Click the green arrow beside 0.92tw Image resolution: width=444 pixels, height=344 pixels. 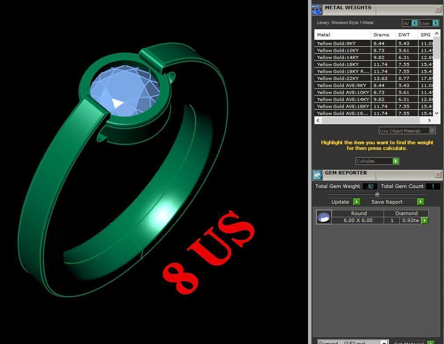[425, 220]
